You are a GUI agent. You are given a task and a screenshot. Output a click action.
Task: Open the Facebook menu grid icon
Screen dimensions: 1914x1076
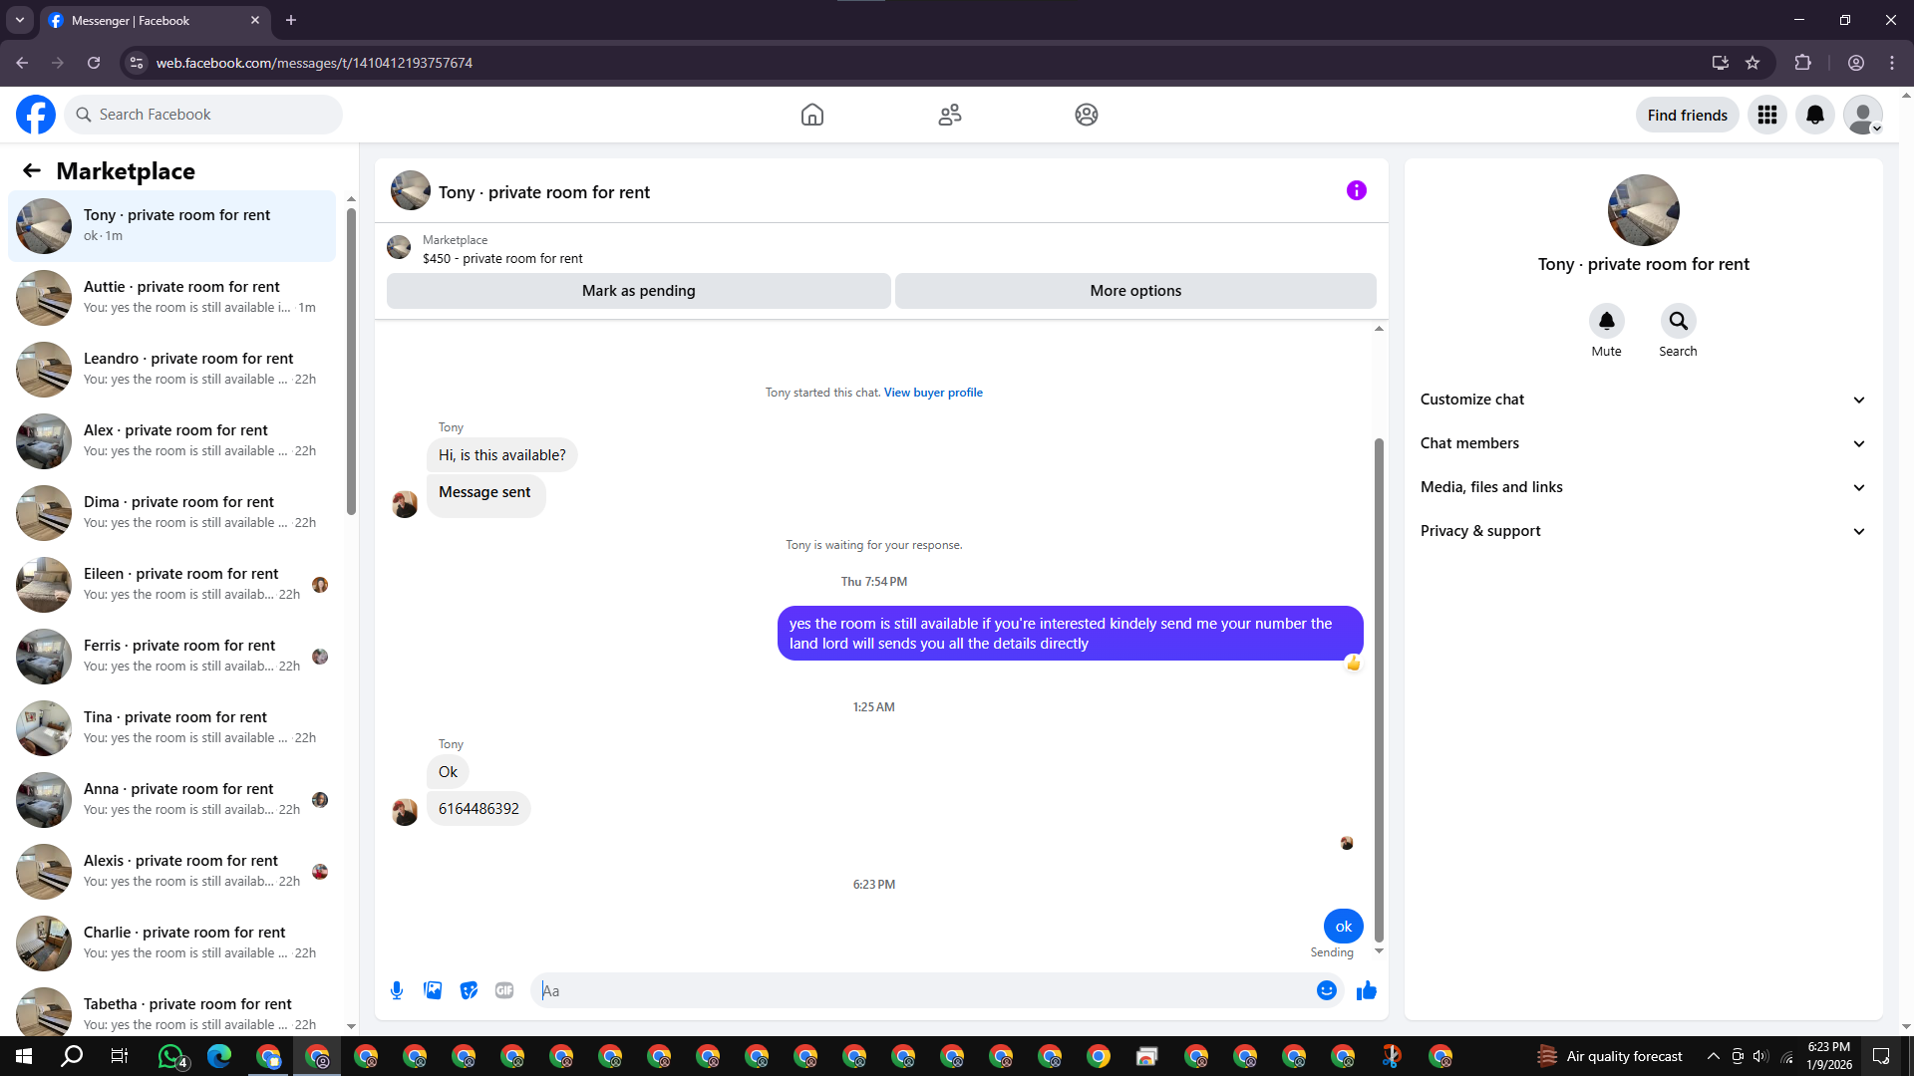(1766, 115)
